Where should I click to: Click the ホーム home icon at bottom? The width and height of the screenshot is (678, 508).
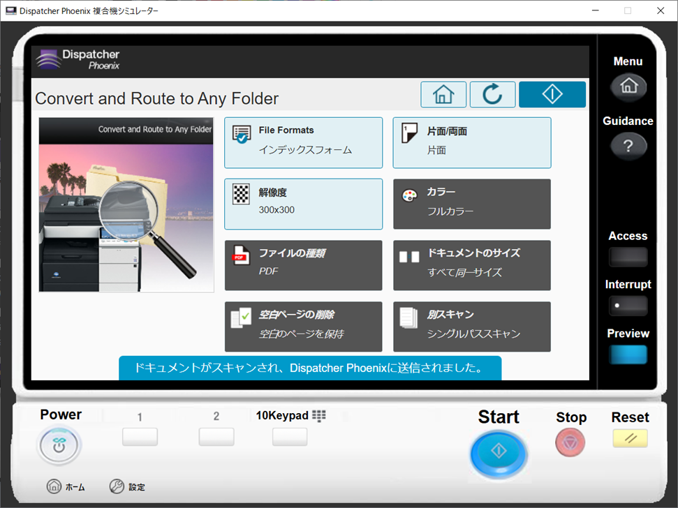(54, 486)
